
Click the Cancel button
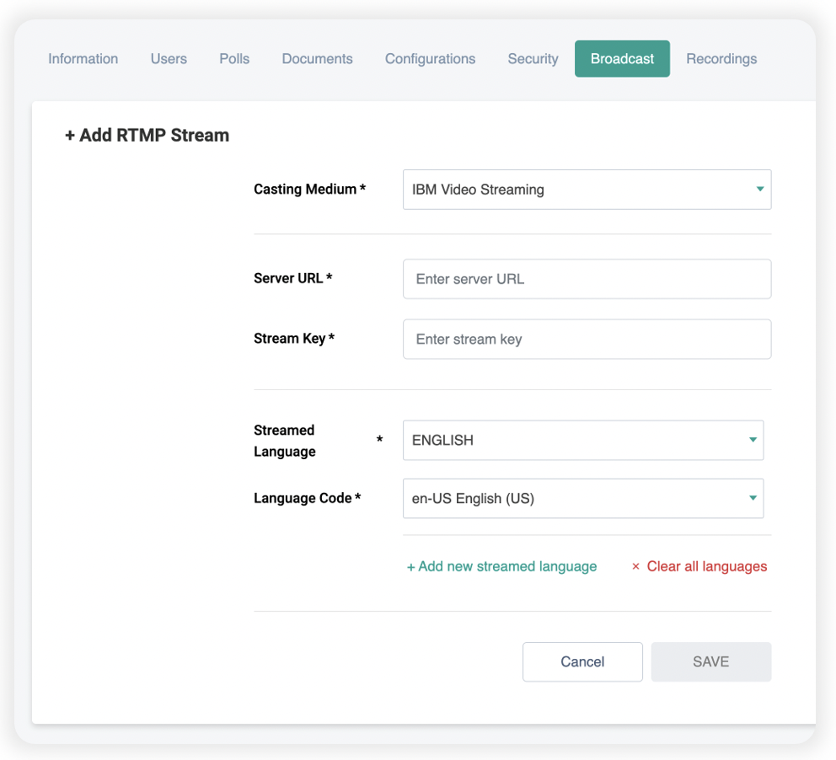(582, 662)
